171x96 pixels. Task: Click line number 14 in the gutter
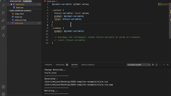pyautogui.click(x=47, y=43)
